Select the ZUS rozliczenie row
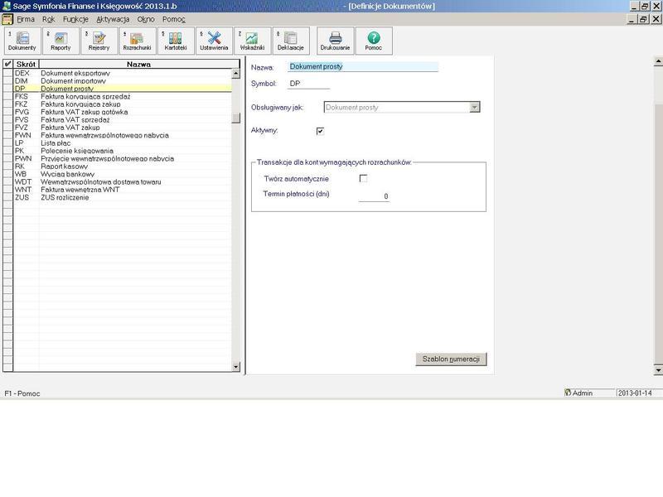This screenshot has width=663, height=497. [123, 197]
